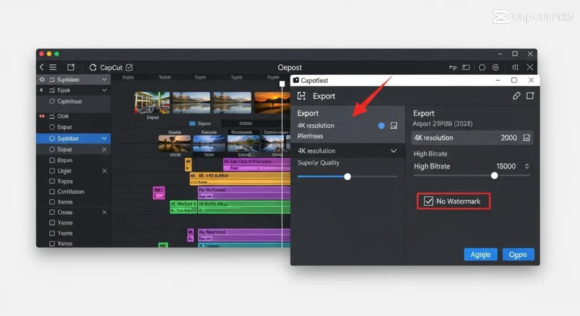580x316 pixels.
Task: Open the Tgpin tab above the timeline
Action: pos(236,77)
